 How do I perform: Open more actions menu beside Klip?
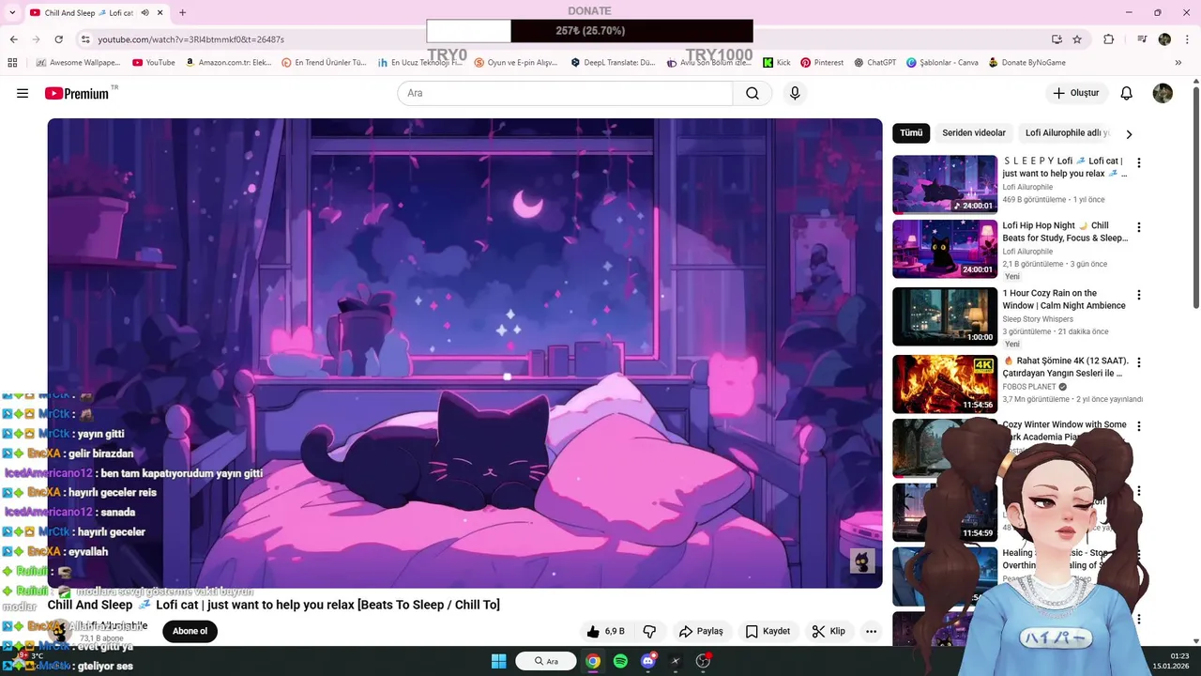[871, 631]
